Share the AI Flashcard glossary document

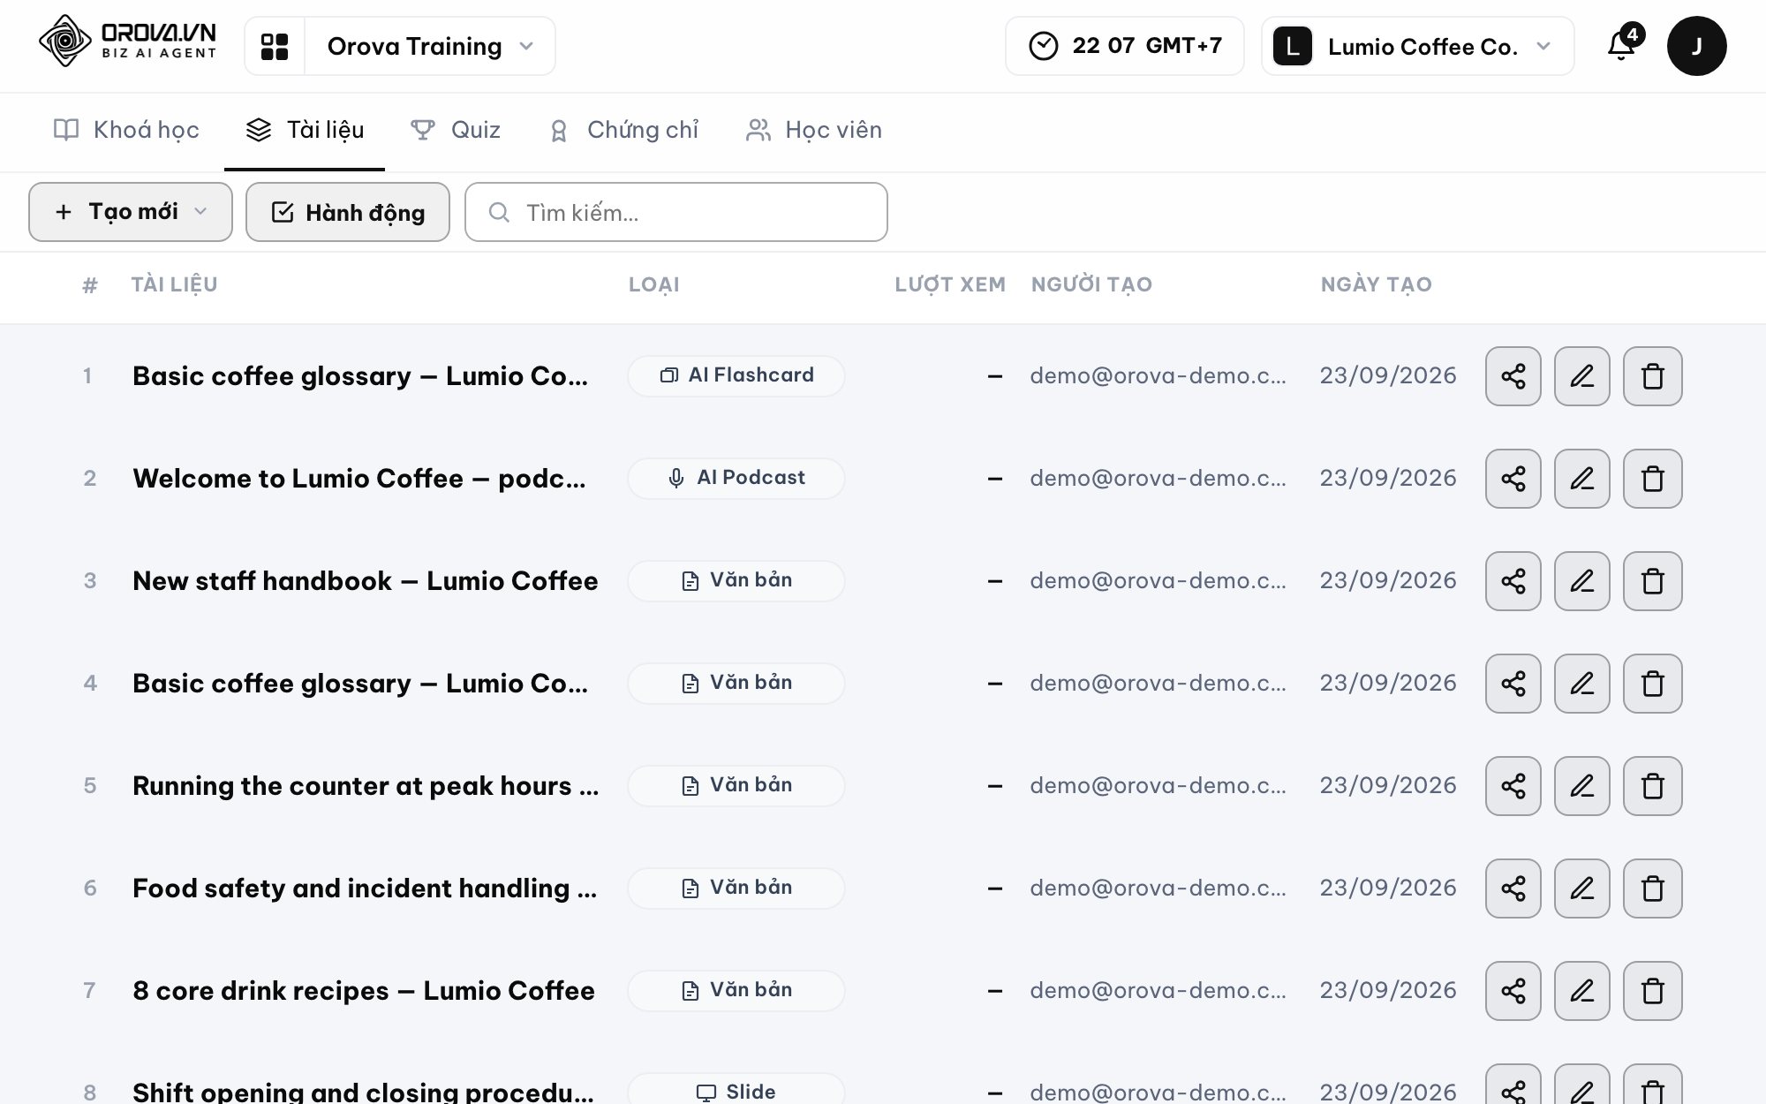1513,376
